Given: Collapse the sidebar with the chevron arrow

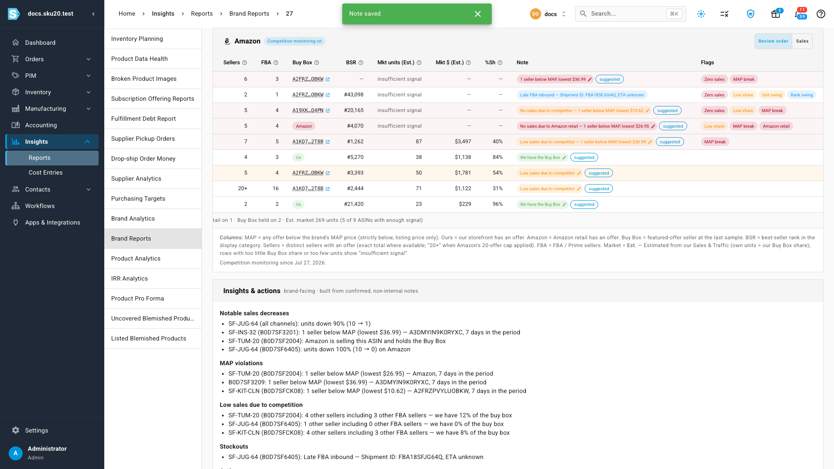Looking at the screenshot, I should [x=93, y=14].
